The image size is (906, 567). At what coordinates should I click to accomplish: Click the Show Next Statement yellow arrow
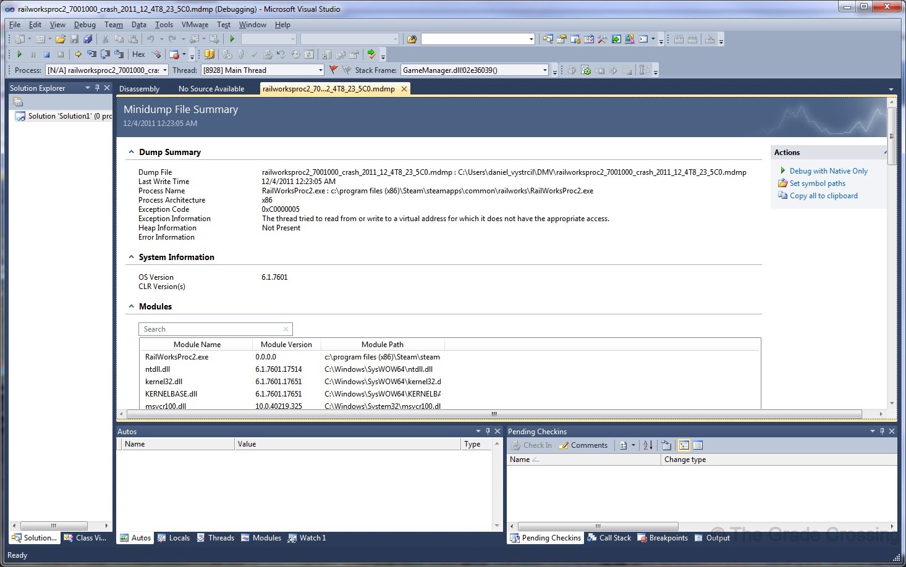tap(78, 54)
